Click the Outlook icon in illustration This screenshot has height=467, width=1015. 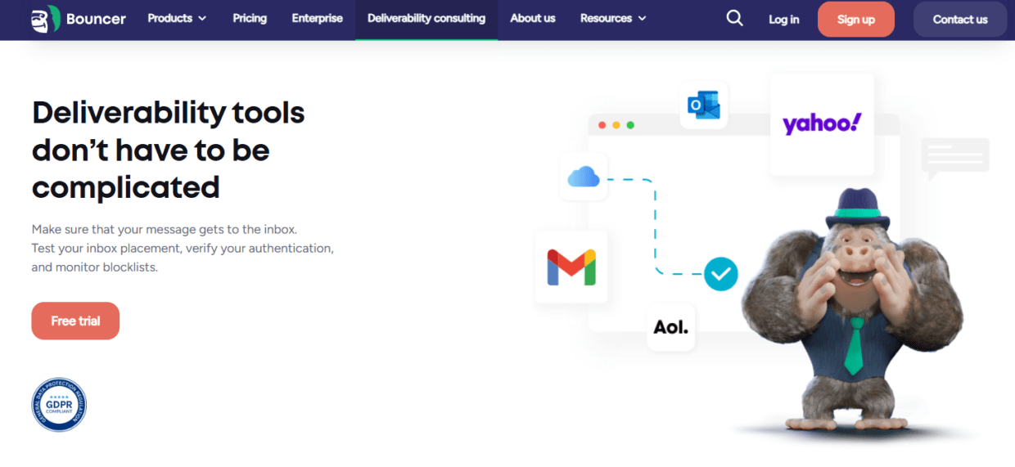tap(704, 106)
